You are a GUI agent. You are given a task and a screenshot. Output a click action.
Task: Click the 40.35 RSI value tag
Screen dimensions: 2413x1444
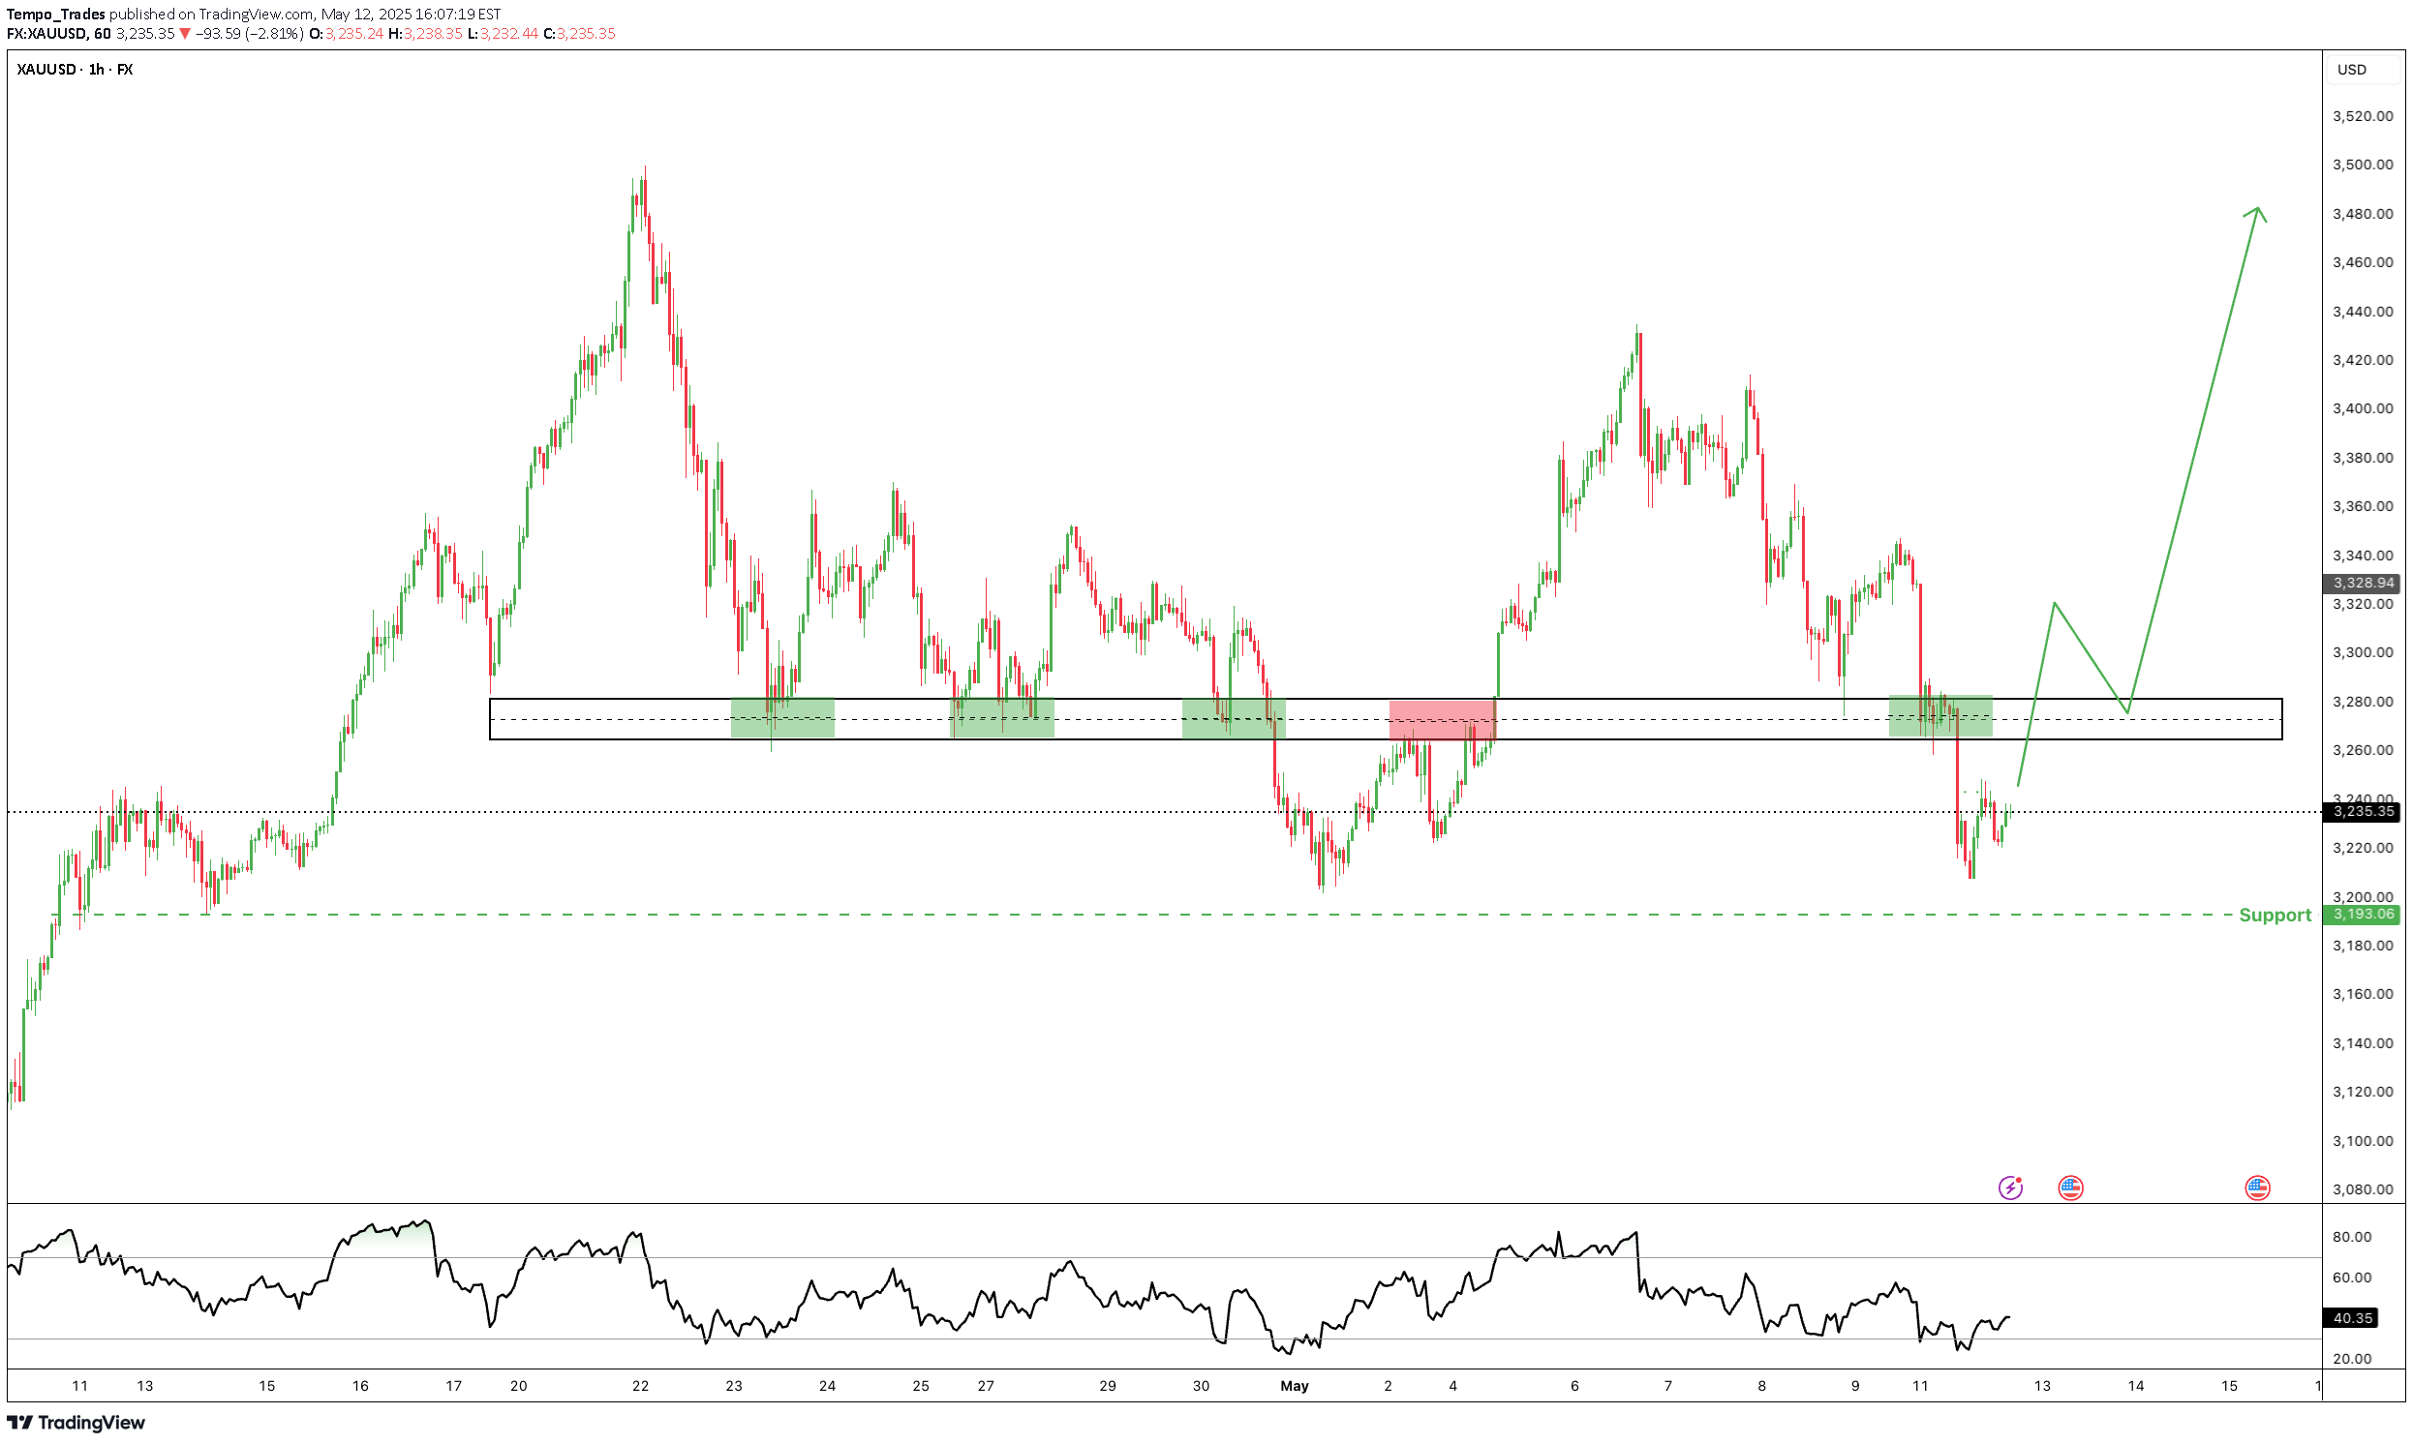click(2353, 1318)
